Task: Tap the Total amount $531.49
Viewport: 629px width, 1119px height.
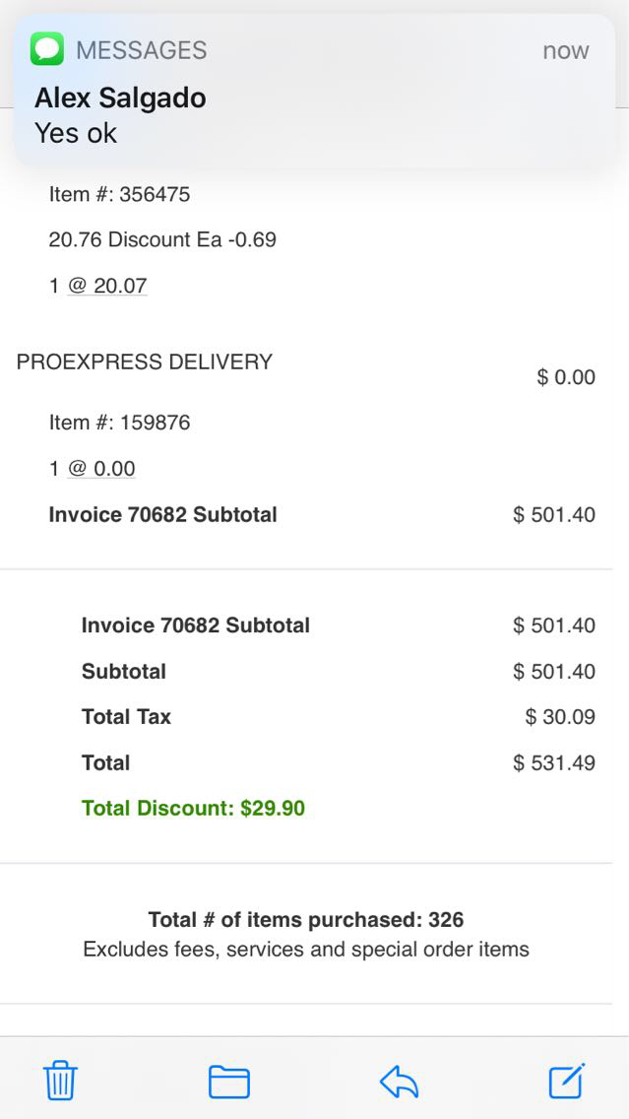Action: [554, 762]
